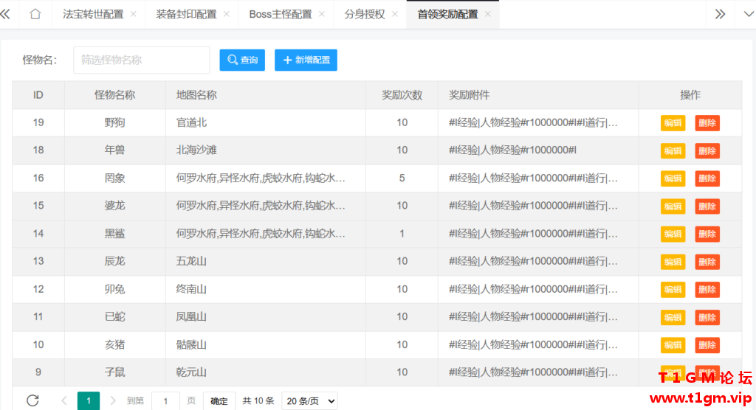
Task: Delete the 婆龙 row
Action: pyautogui.click(x=707, y=206)
